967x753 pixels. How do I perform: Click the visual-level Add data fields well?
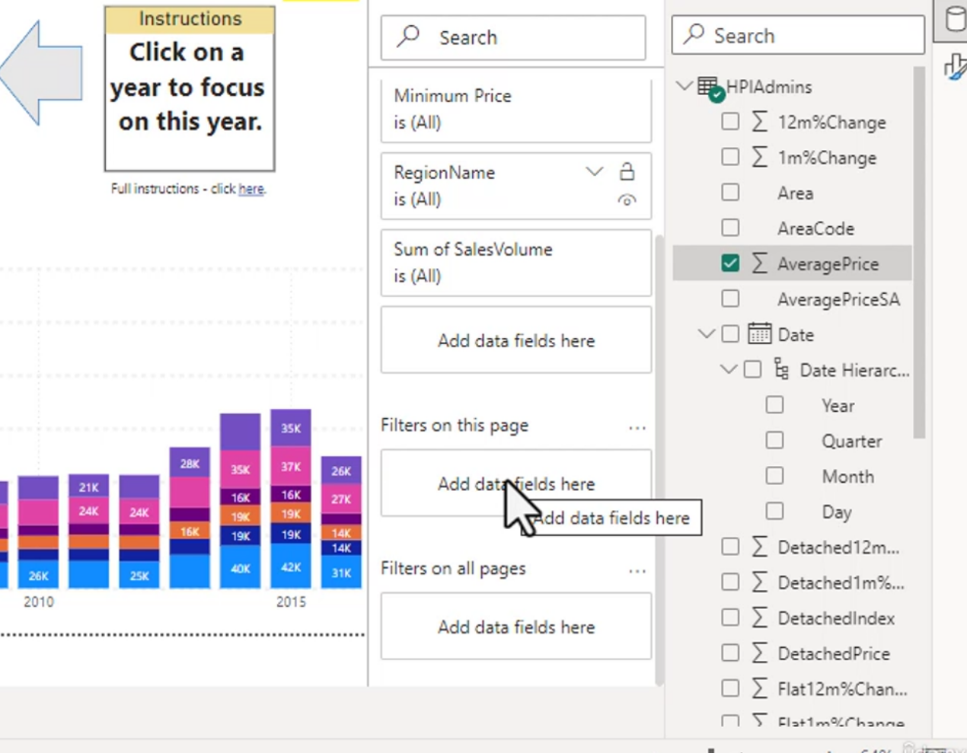click(x=516, y=340)
